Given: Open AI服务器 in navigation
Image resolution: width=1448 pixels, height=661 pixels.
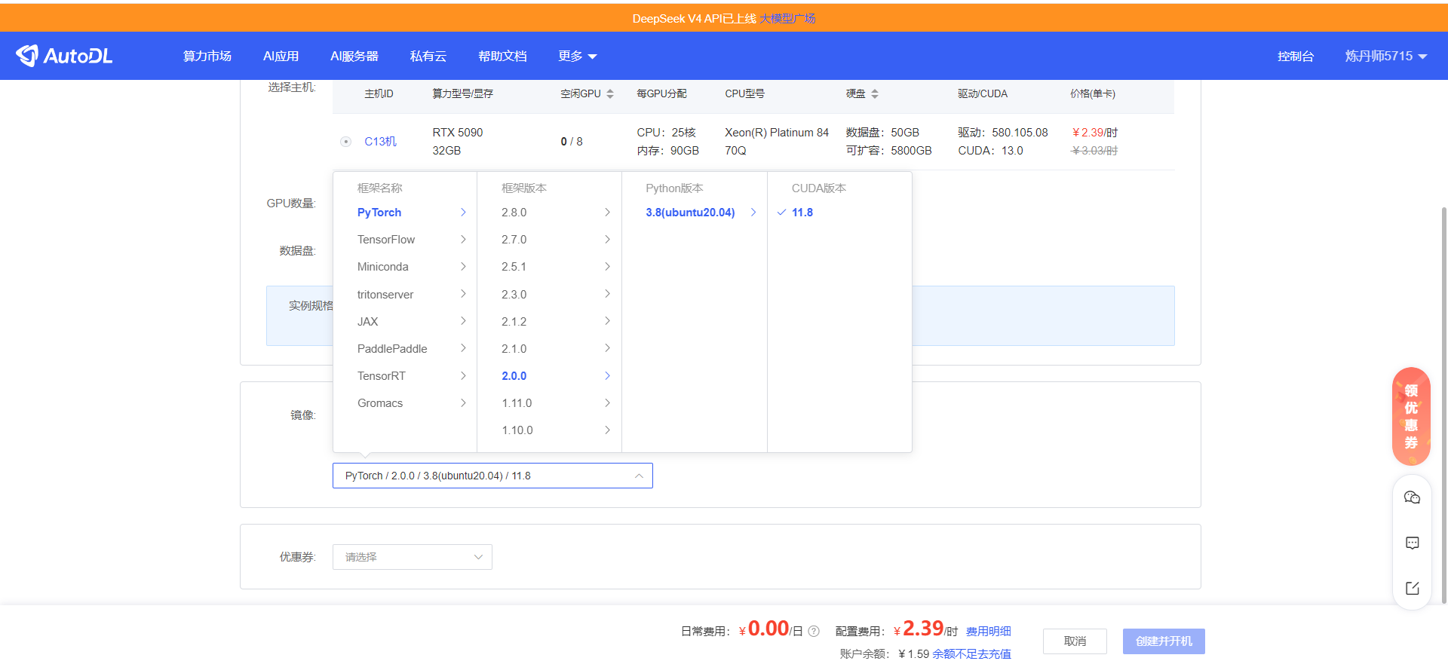Looking at the screenshot, I should [x=354, y=56].
